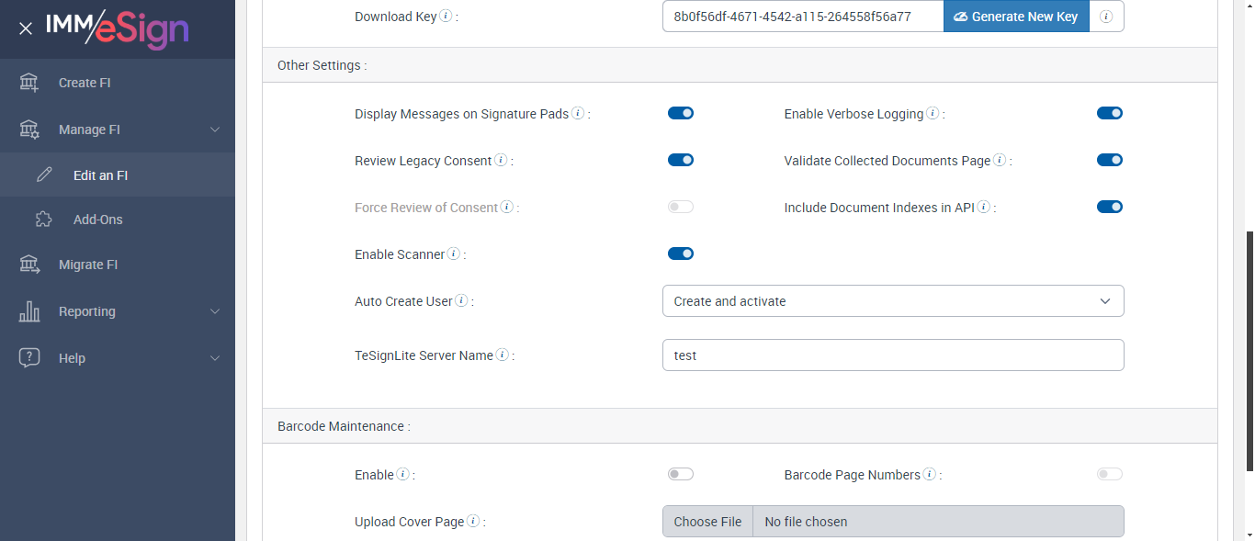
Task: Click info icon for Upload Cover Page
Action: click(x=473, y=522)
